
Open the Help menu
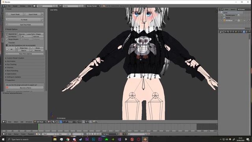point(30,6)
